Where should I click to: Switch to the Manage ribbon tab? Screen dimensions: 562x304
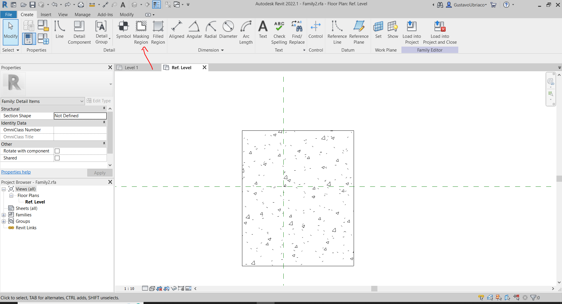pos(82,14)
